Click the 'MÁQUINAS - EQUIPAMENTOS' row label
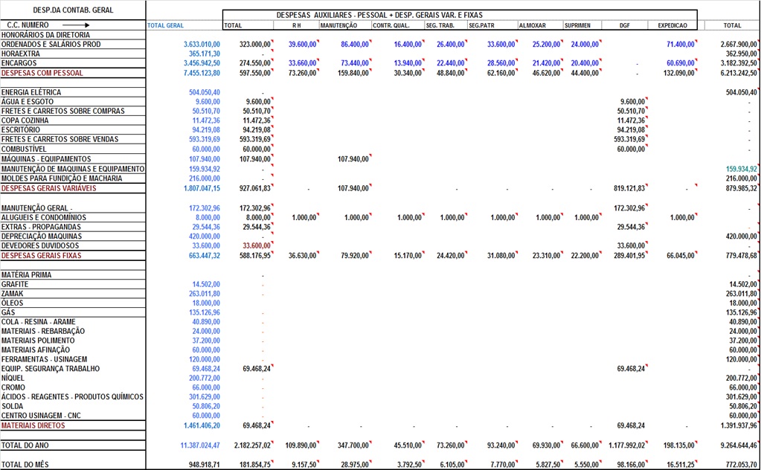This screenshot has width=761, height=470. (46, 159)
